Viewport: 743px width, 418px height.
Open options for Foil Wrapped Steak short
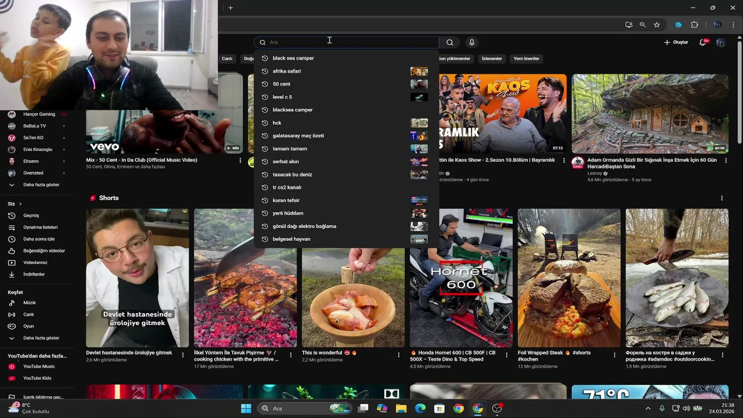click(614, 355)
